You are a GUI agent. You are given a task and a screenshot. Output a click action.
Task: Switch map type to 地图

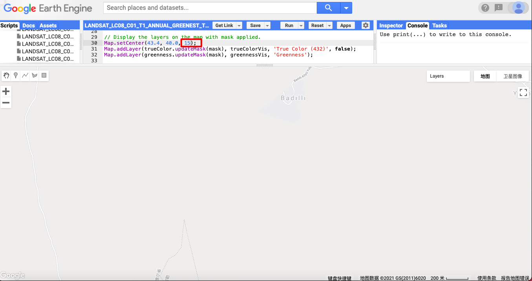tap(485, 76)
